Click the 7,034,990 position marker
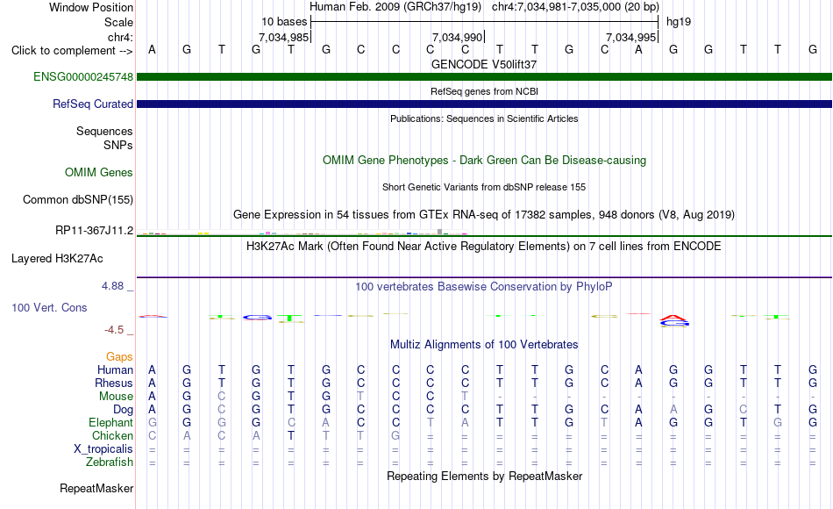Viewport: 833px width, 509px height. [457, 37]
